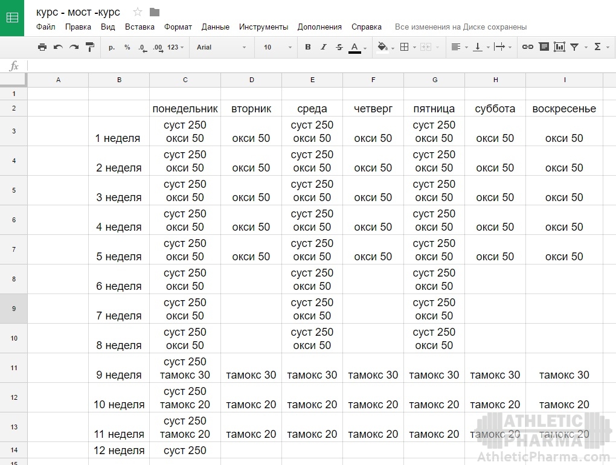Open the Arial font family dropdown
The width and height of the screenshot is (616, 465).
pos(221,47)
